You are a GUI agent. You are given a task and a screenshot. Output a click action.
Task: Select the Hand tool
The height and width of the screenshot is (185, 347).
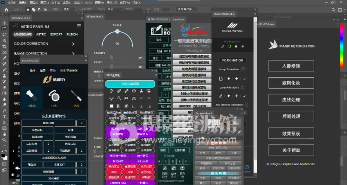click(4, 134)
